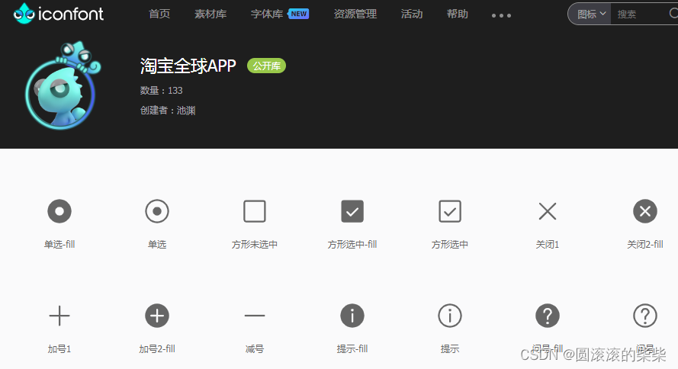Click the 关闭1 label text
This screenshot has height=369, width=678.
(548, 245)
